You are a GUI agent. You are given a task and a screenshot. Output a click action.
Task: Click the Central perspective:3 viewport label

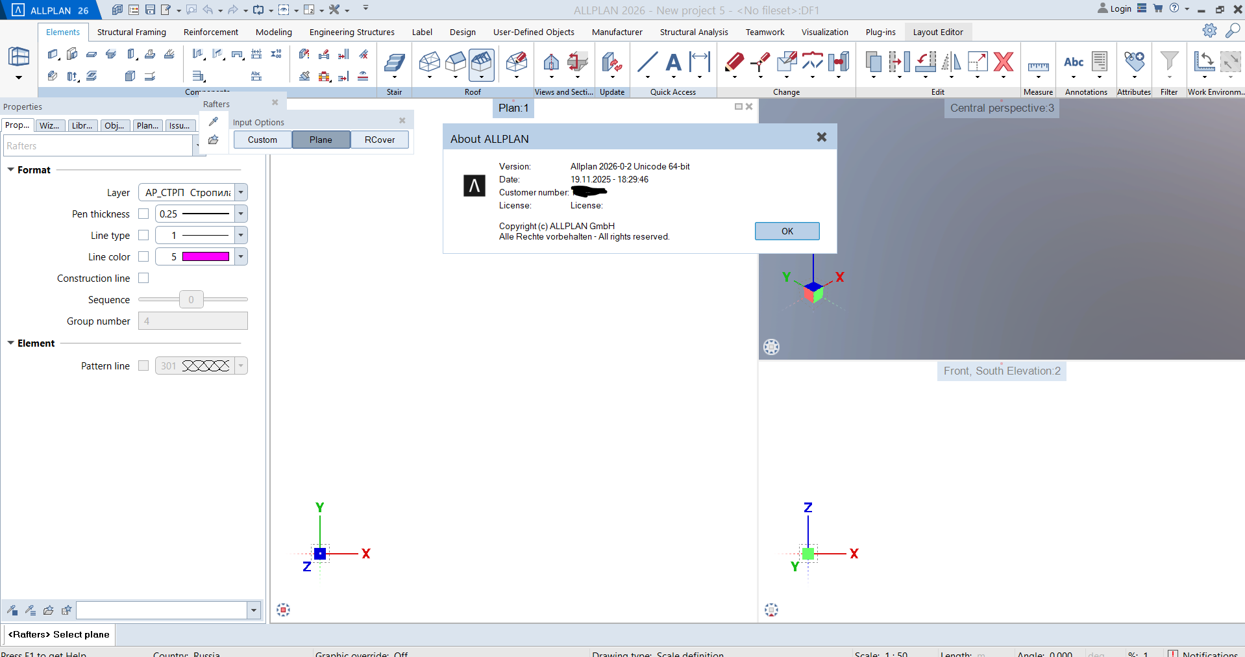[1002, 108]
